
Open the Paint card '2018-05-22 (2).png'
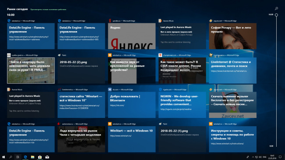pyautogui.click(x=81, y=71)
